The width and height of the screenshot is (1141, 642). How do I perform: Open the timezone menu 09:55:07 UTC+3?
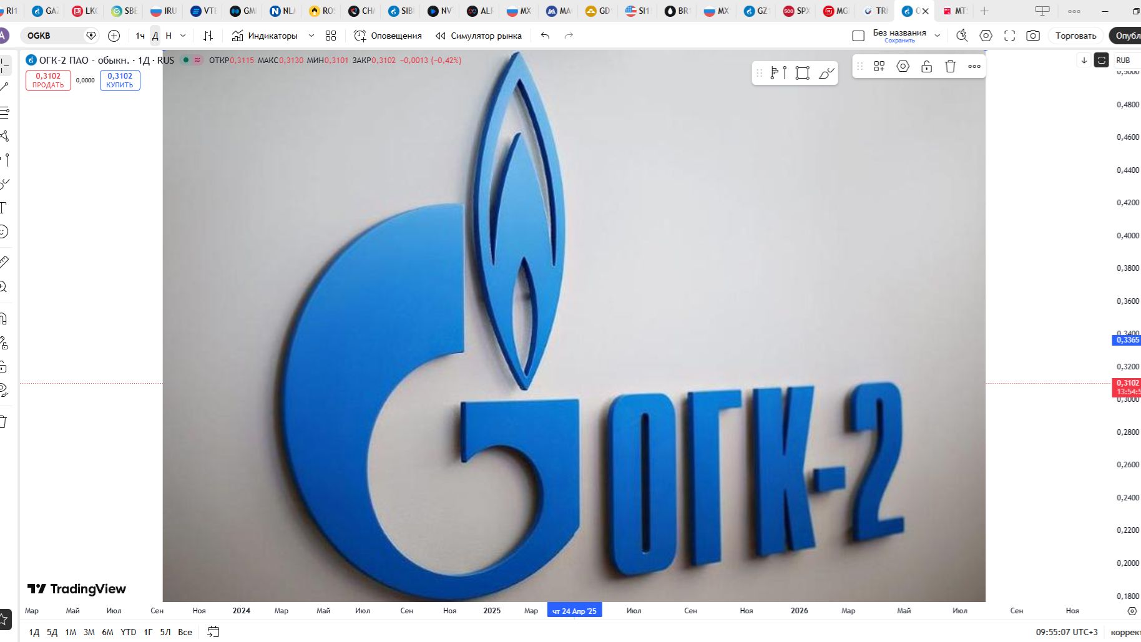coord(1067,632)
